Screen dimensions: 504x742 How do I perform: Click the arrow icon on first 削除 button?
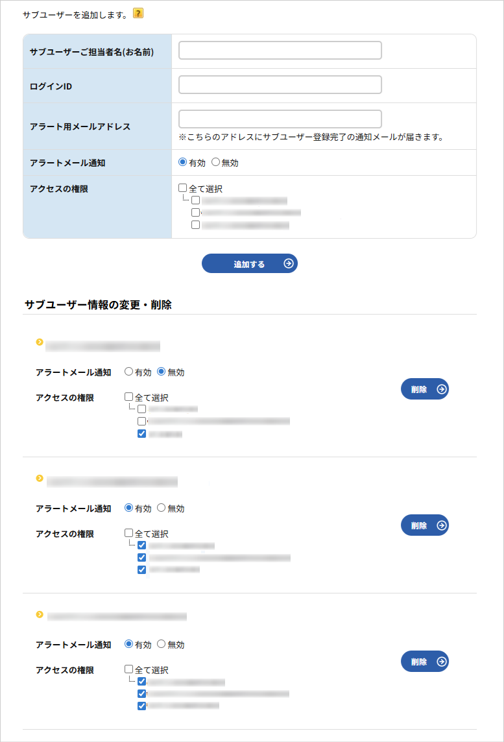click(x=442, y=389)
